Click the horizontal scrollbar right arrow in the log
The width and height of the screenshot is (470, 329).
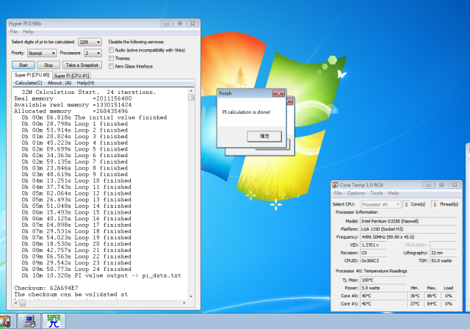184,303
